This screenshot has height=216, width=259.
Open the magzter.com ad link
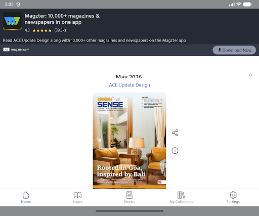click(x=20, y=50)
